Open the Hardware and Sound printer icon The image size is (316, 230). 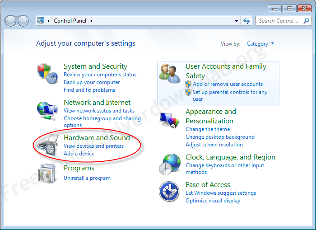(x=48, y=145)
